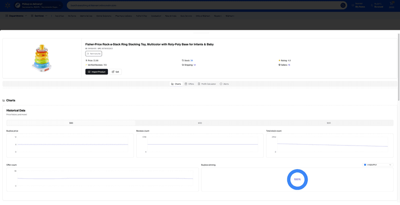Click the dollar icon beside Price
400x205 pixels.
[86, 60]
